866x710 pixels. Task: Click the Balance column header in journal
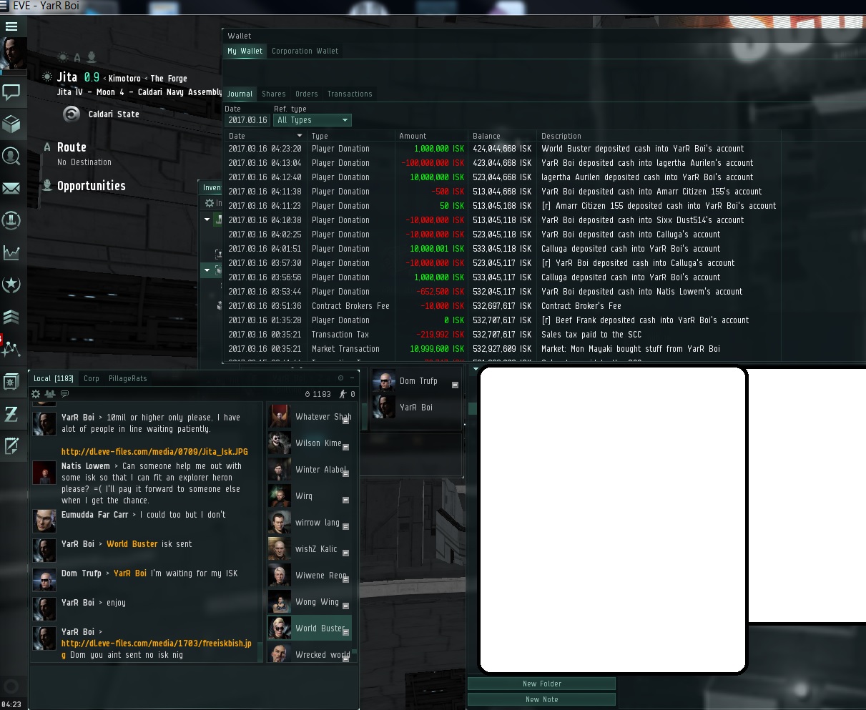(x=502, y=136)
